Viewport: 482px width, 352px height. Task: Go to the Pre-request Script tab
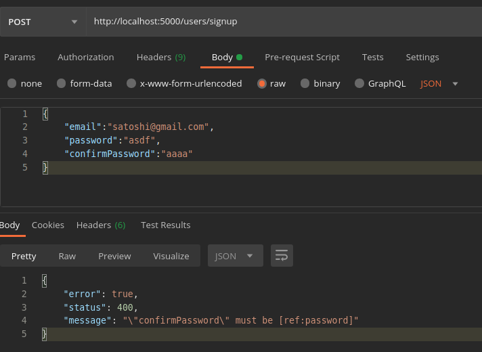[302, 58]
